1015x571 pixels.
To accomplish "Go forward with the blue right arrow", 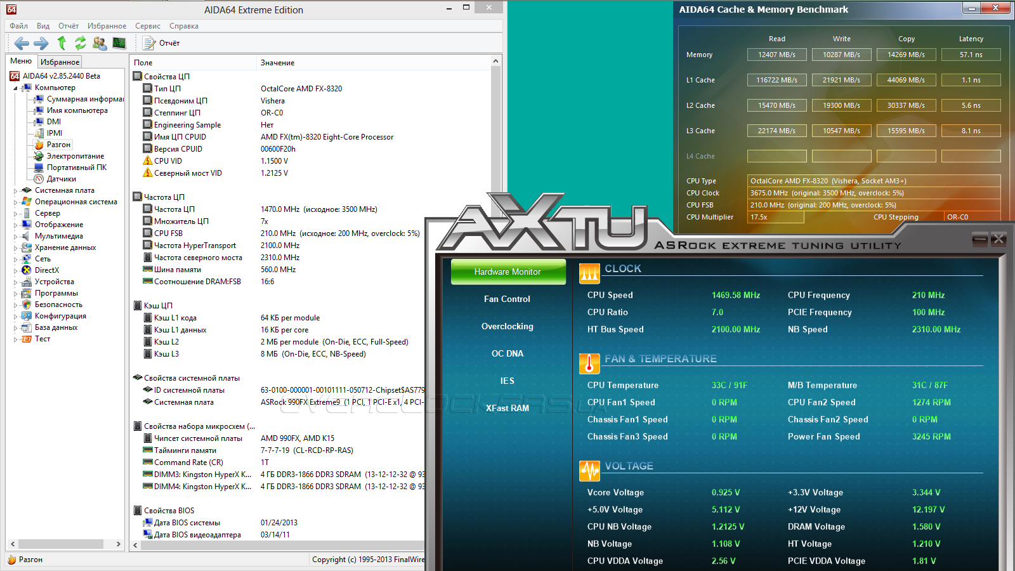I will click(x=41, y=43).
